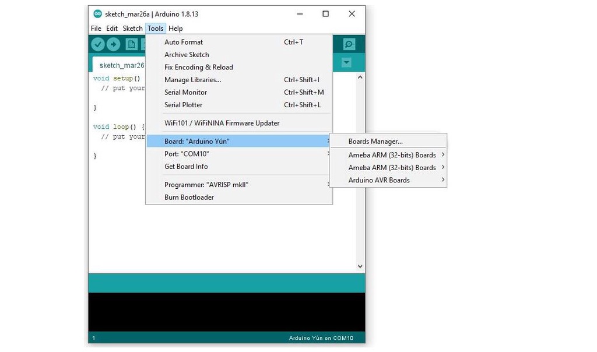Click editor scrollbar down arrow
The width and height of the screenshot is (597, 352).
click(x=360, y=266)
